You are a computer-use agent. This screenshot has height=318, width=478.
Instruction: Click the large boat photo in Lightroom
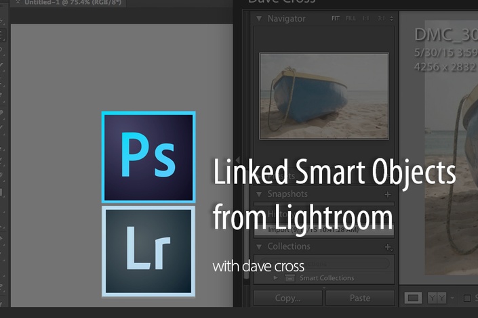pyautogui.click(x=451, y=147)
